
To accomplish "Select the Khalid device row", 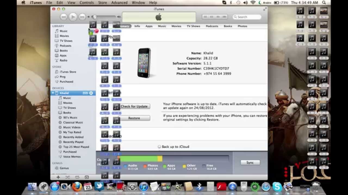I will (73, 93).
